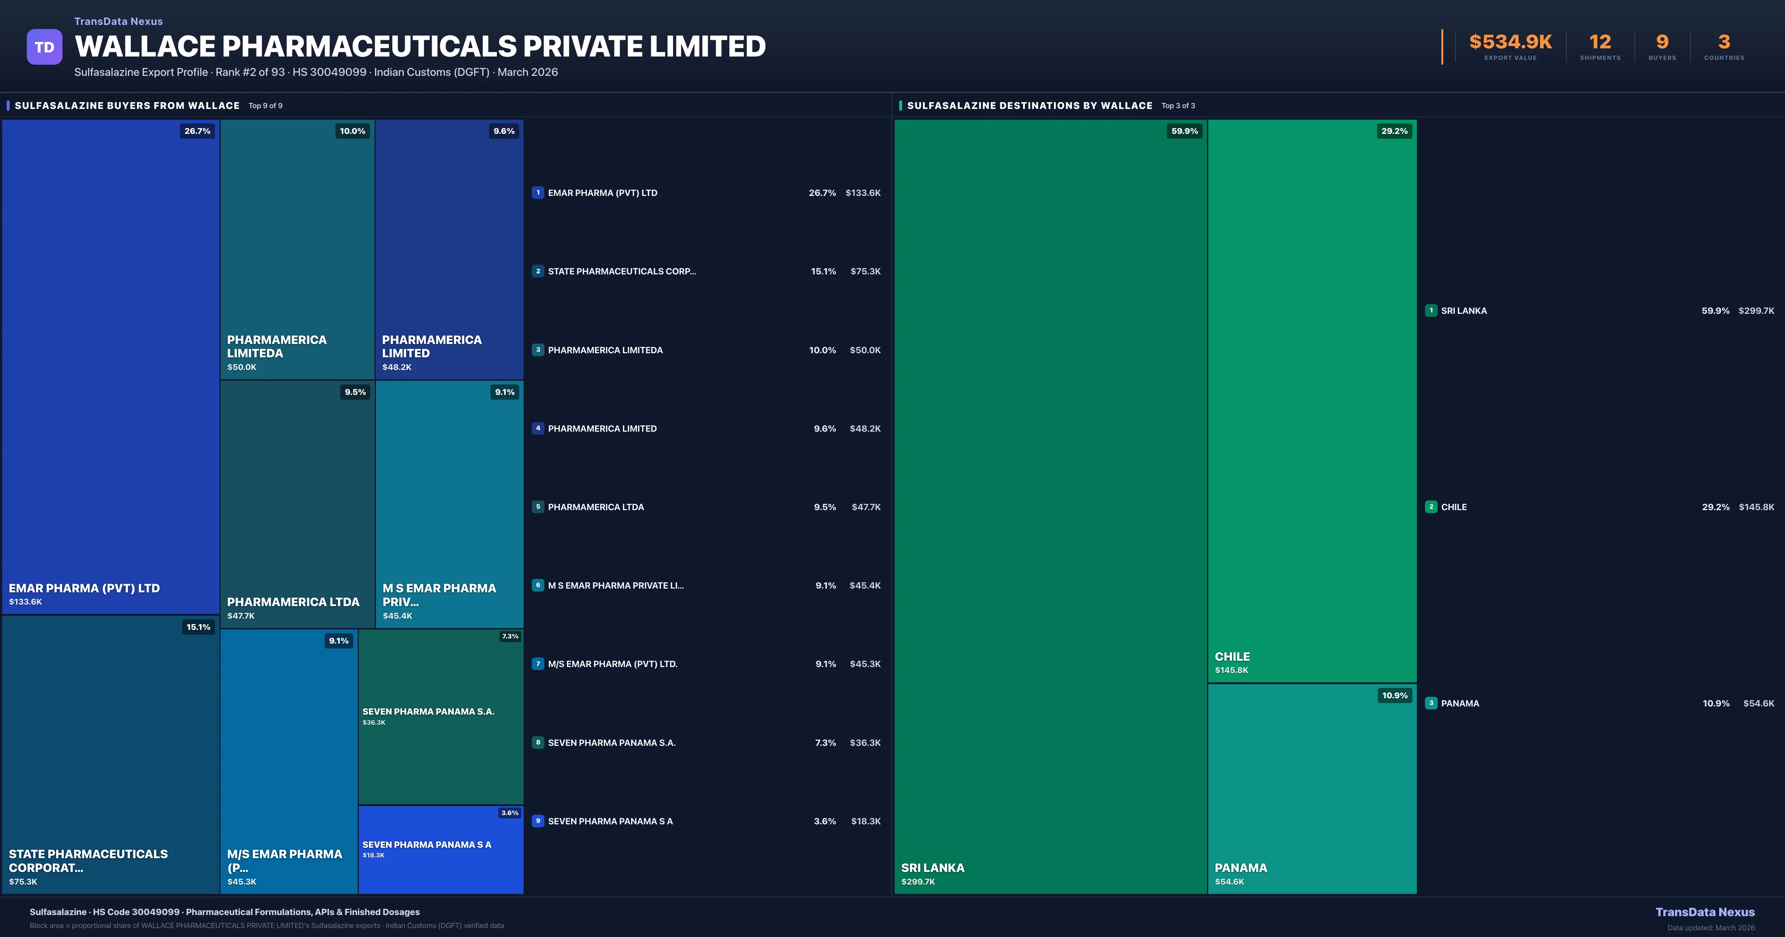The width and height of the screenshot is (1785, 937).
Task: Select the EMAR PHARMA (PVT) LTD treemap block
Action: pos(111,367)
